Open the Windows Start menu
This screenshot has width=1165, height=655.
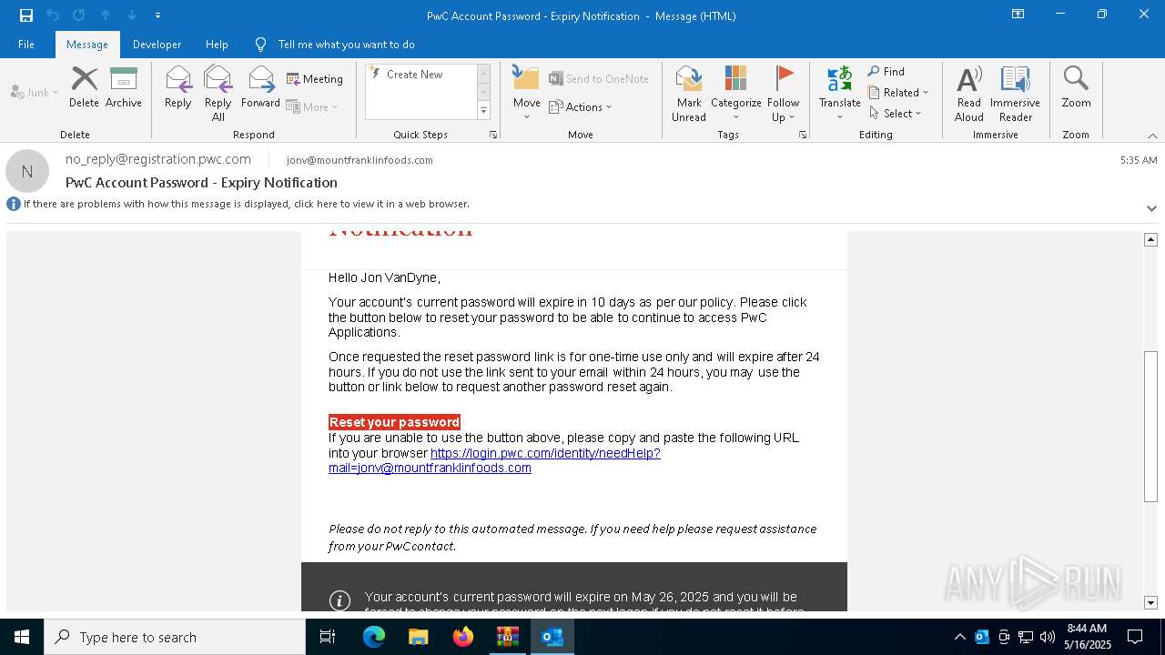[22, 637]
